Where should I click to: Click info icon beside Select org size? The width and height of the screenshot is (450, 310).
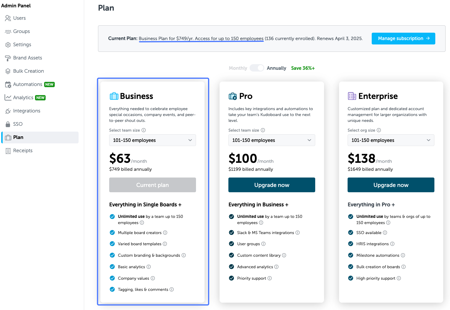coord(379,130)
